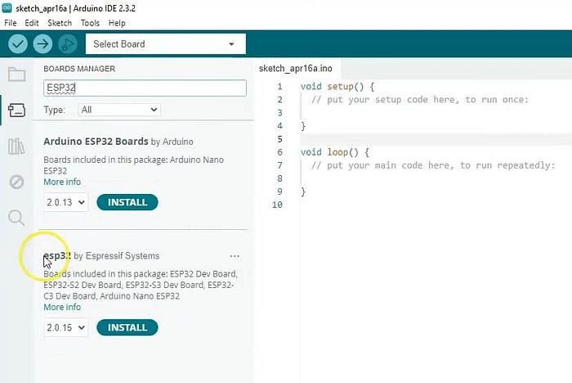Screen dimensions: 572x383
Task: Open the 2.0.15 version dropdown
Action: pyautogui.click(x=66, y=327)
